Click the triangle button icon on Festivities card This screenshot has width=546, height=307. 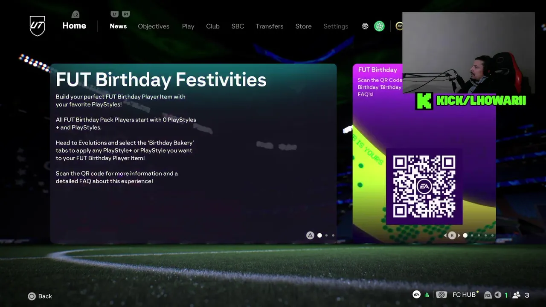(310, 235)
